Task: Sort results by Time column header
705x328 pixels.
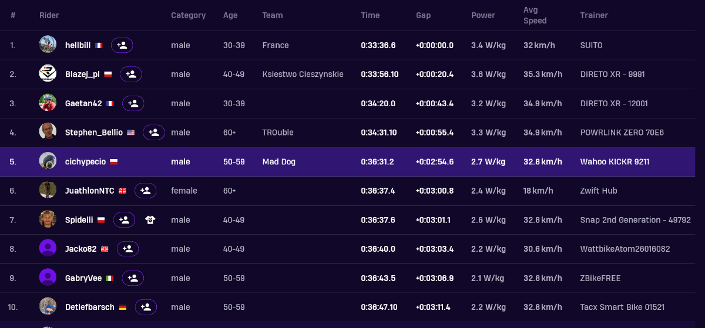Action: point(370,15)
